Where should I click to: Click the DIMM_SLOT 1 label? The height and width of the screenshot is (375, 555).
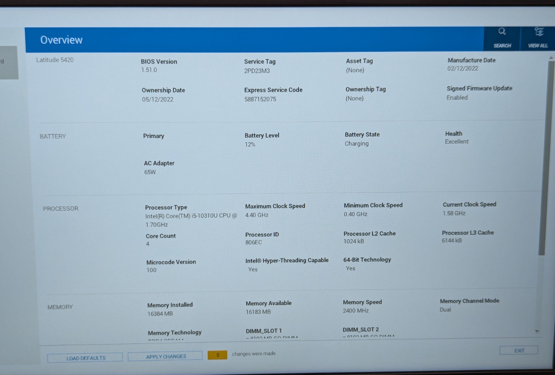click(x=264, y=331)
